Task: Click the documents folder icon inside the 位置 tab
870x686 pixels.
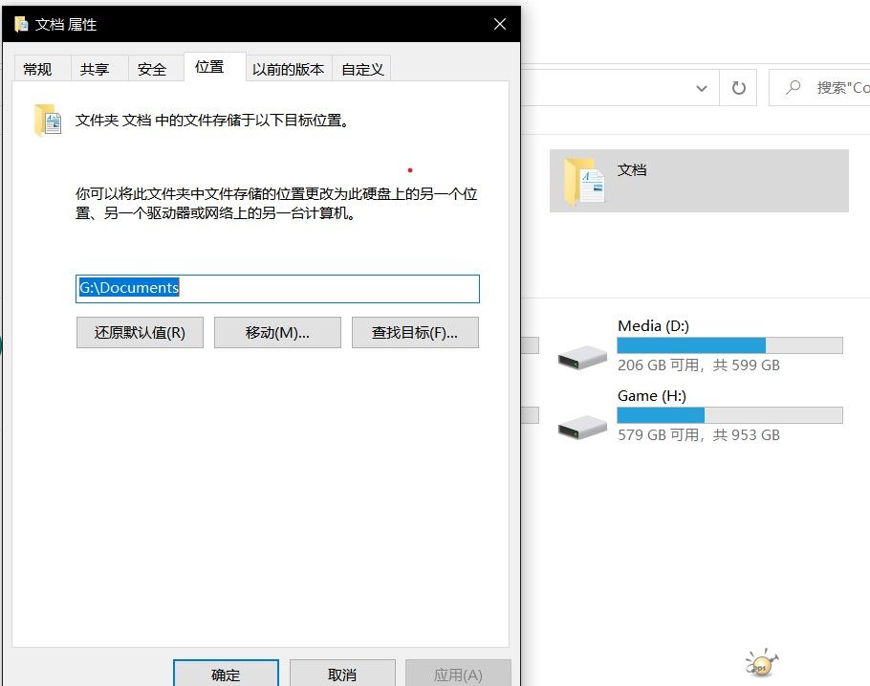Action: point(48,121)
